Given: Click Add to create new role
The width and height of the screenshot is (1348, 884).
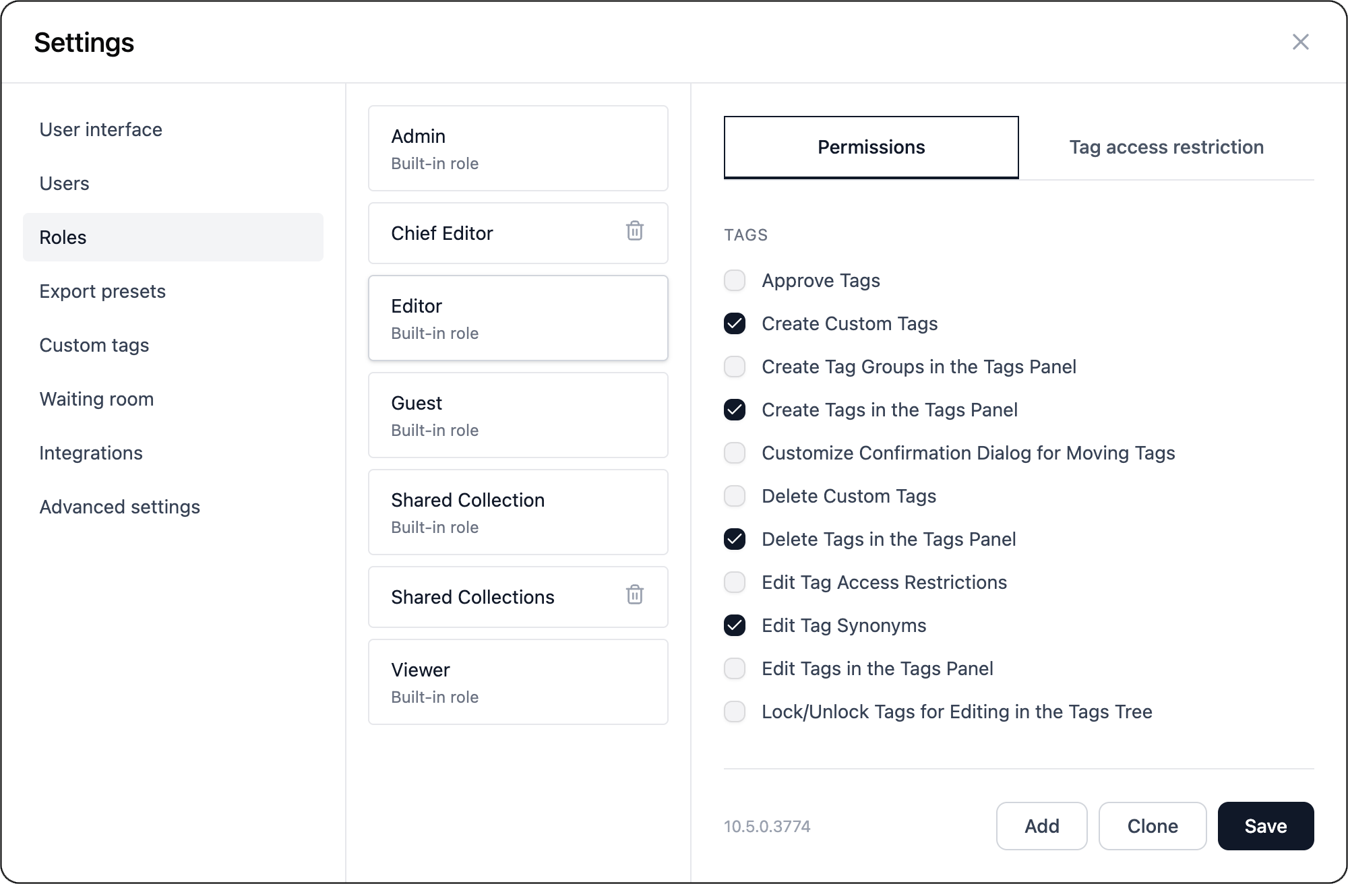Looking at the screenshot, I should click(x=1041, y=826).
